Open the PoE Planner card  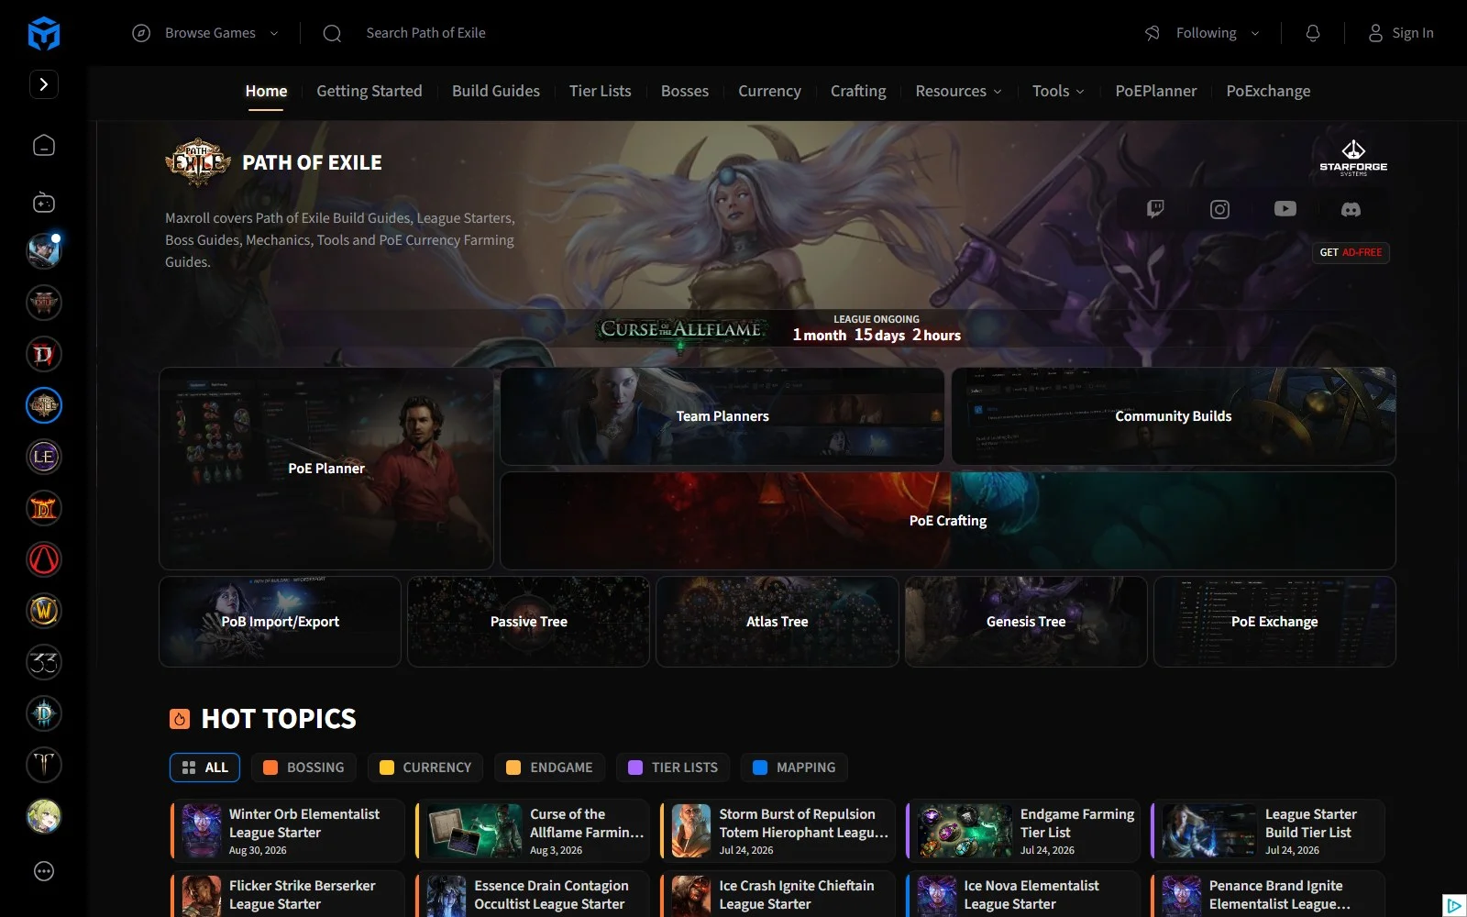326,469
